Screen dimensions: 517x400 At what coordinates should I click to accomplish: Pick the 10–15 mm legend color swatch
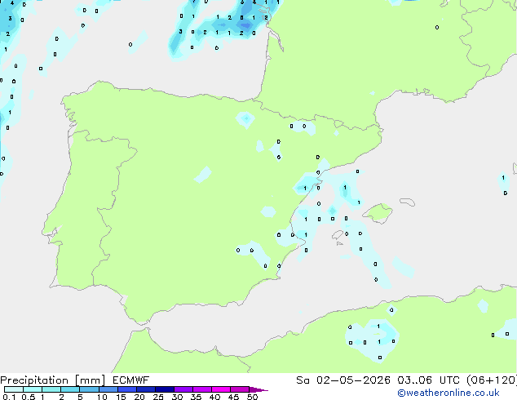coord(108,389)
